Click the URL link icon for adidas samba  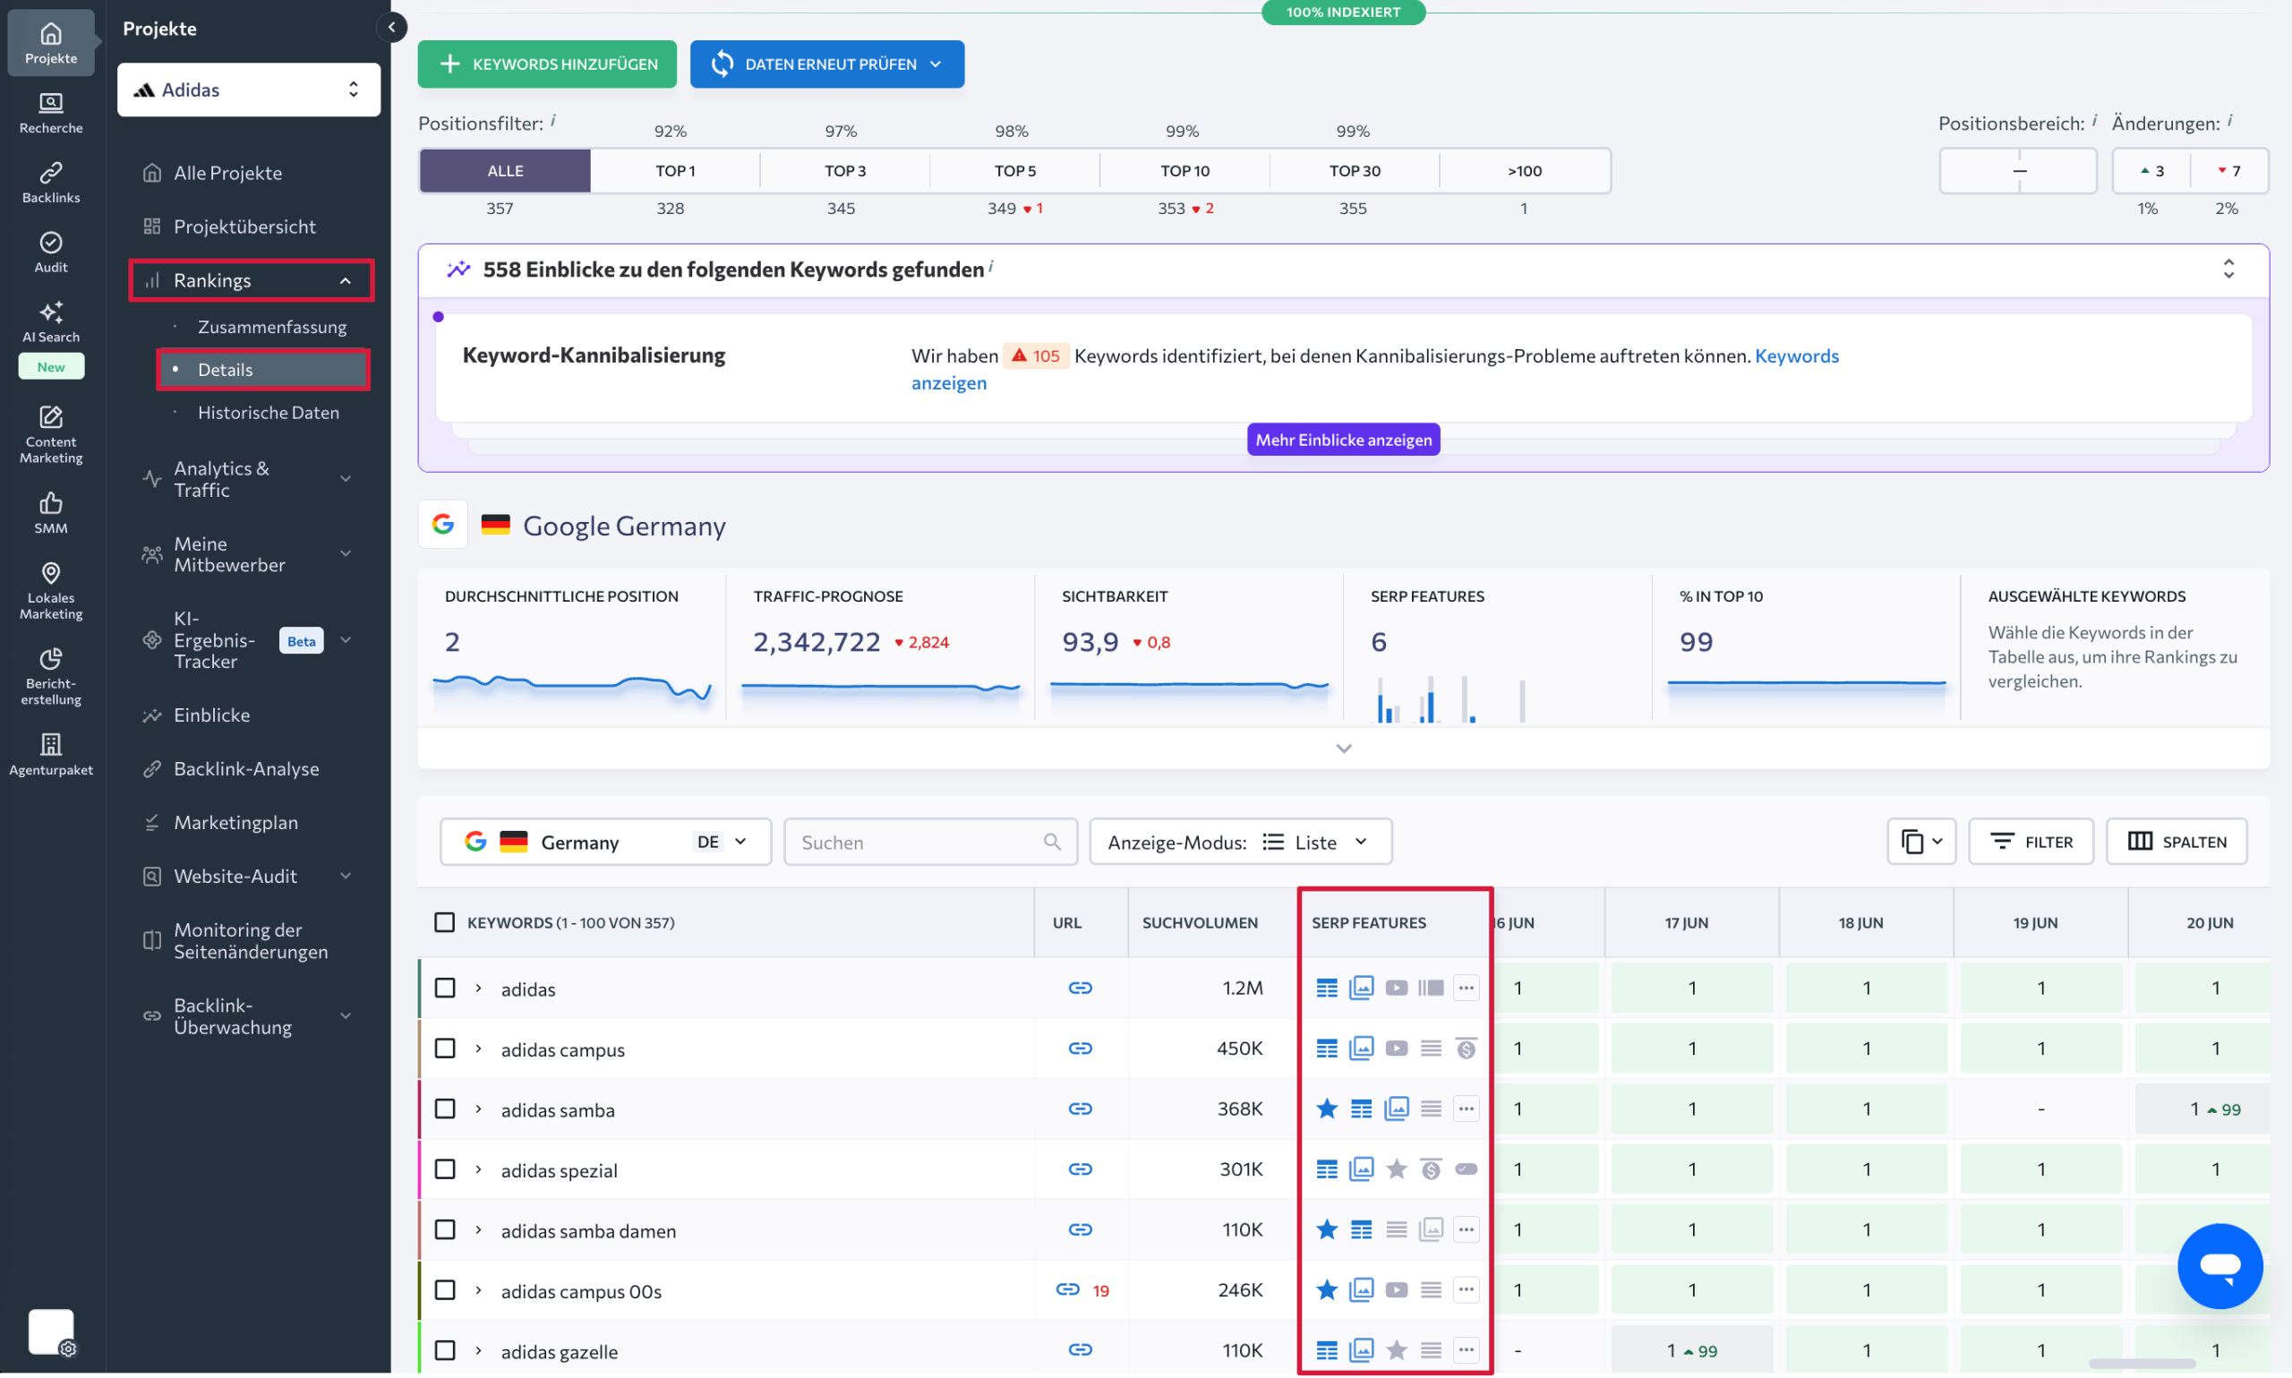(x=1080, y=1108)
